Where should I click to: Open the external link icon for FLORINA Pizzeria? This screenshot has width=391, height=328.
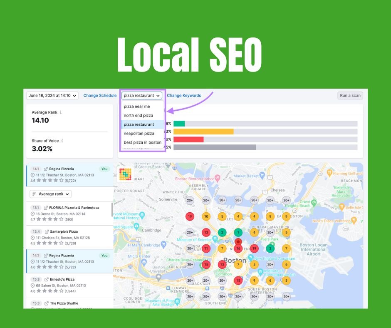pos(46,208)
